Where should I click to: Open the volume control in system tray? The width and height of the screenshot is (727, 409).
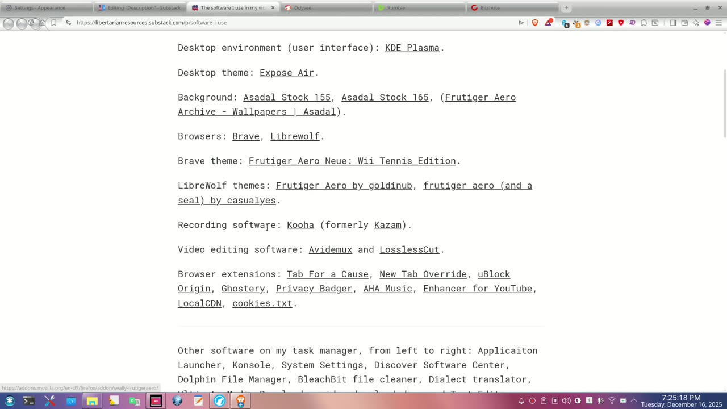point(566,401)
